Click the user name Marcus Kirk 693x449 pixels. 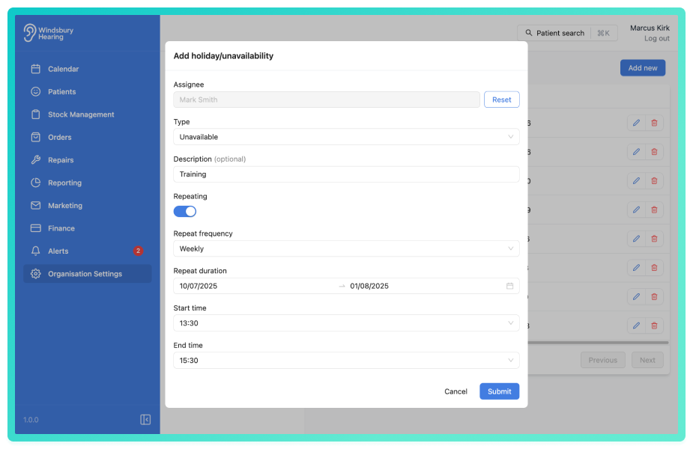[x=650, y=28]
